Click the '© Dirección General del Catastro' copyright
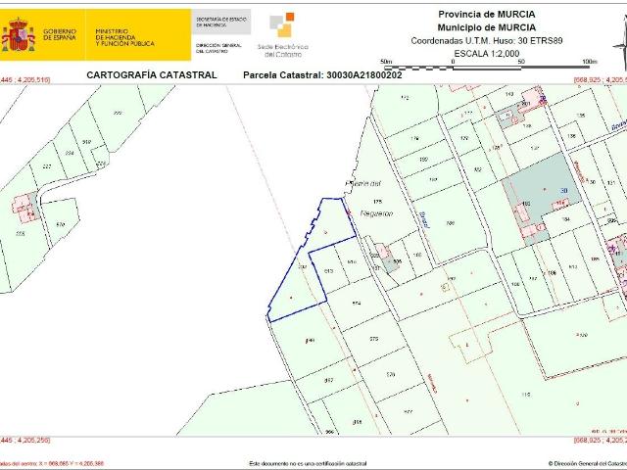Screen dimensions: 627x470 point(588,463)
